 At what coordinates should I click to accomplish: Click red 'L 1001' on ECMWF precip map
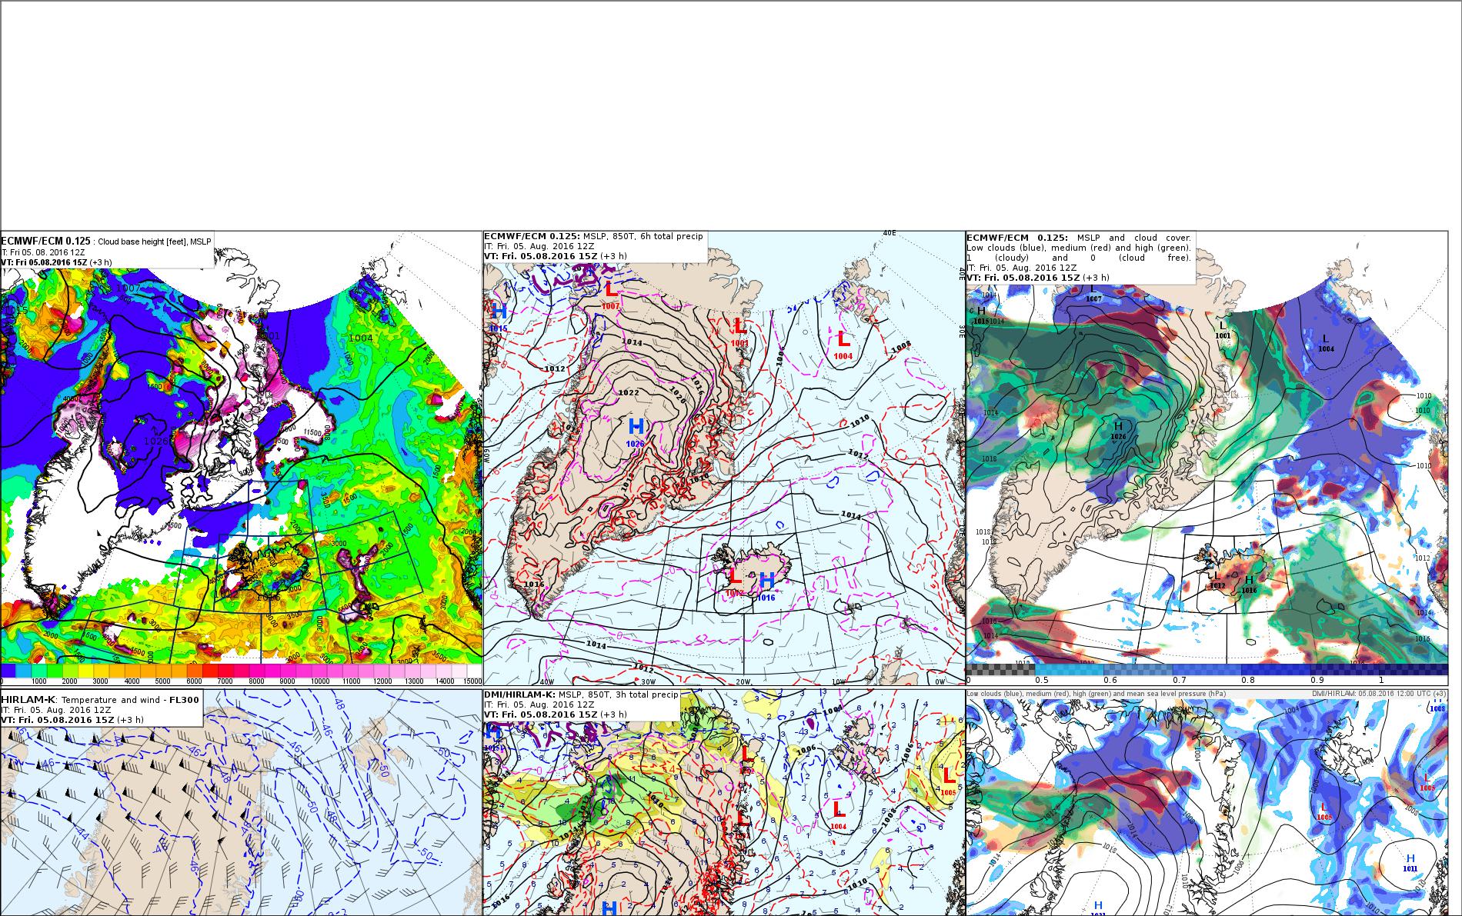[739, 331]
